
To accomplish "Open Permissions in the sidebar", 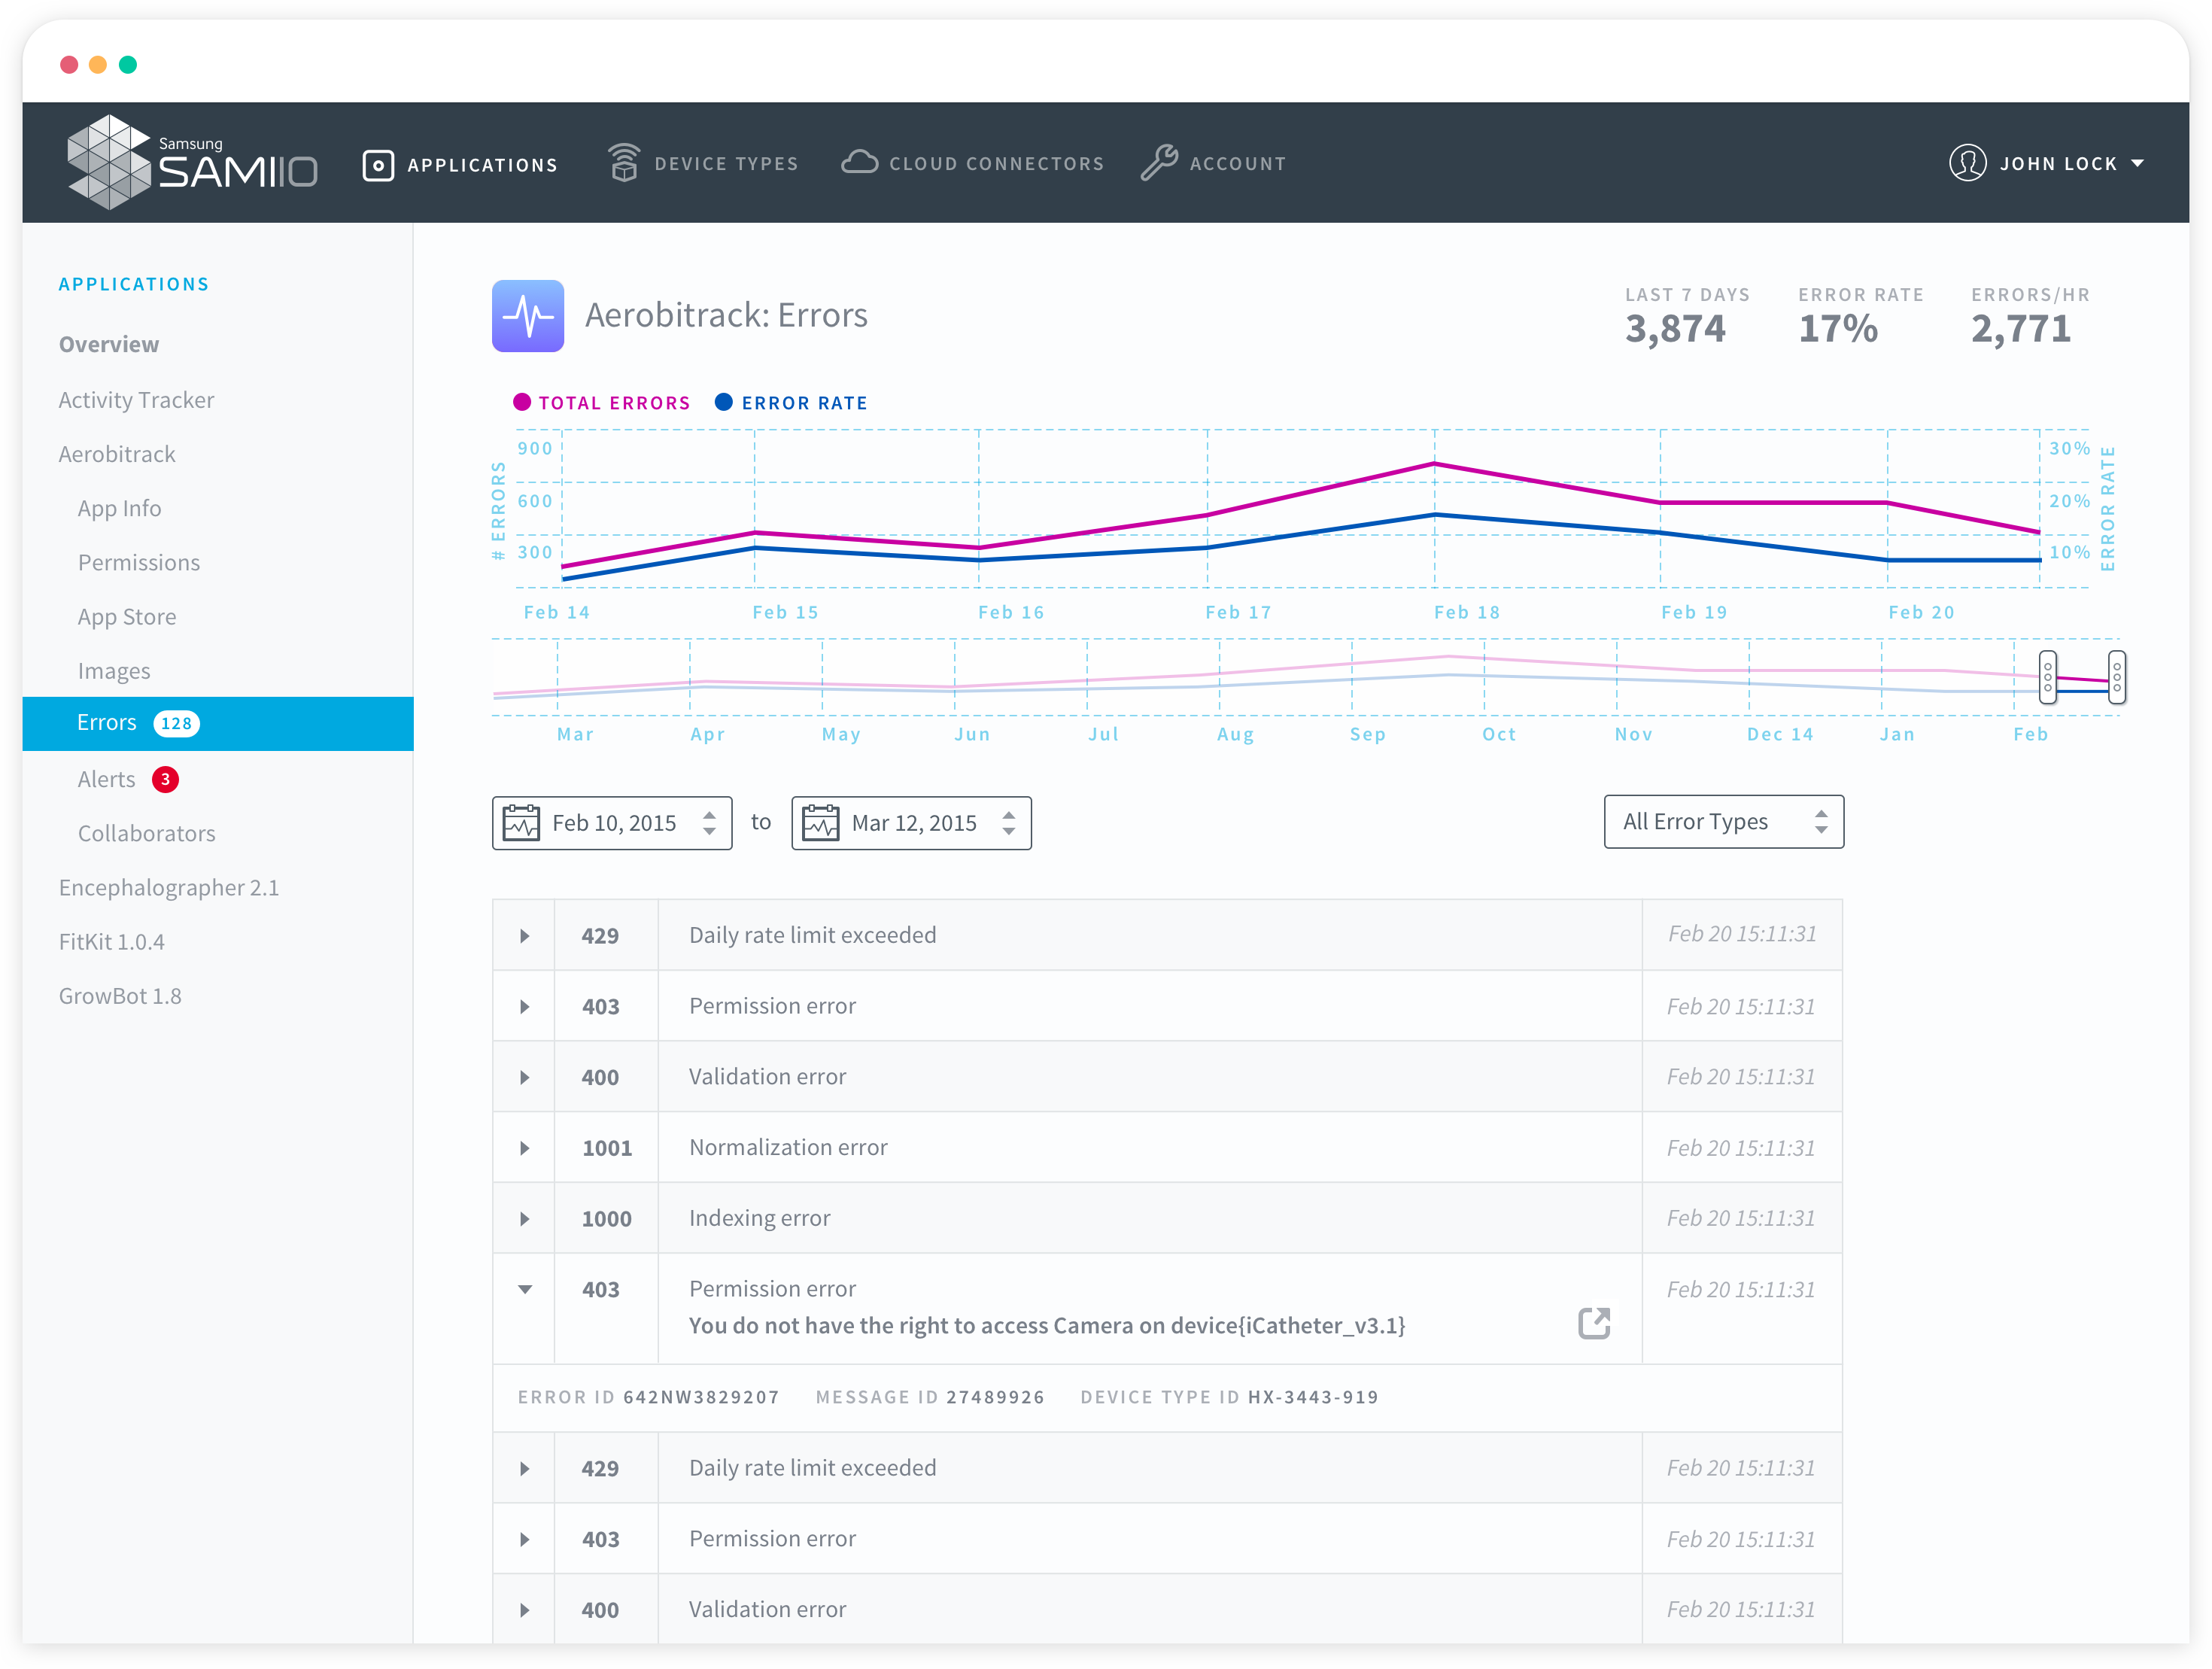I will pos(139,563).
